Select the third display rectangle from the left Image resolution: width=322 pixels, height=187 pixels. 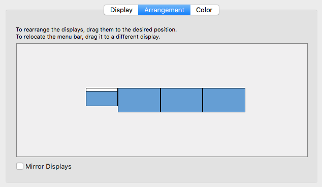click(181, 100)
